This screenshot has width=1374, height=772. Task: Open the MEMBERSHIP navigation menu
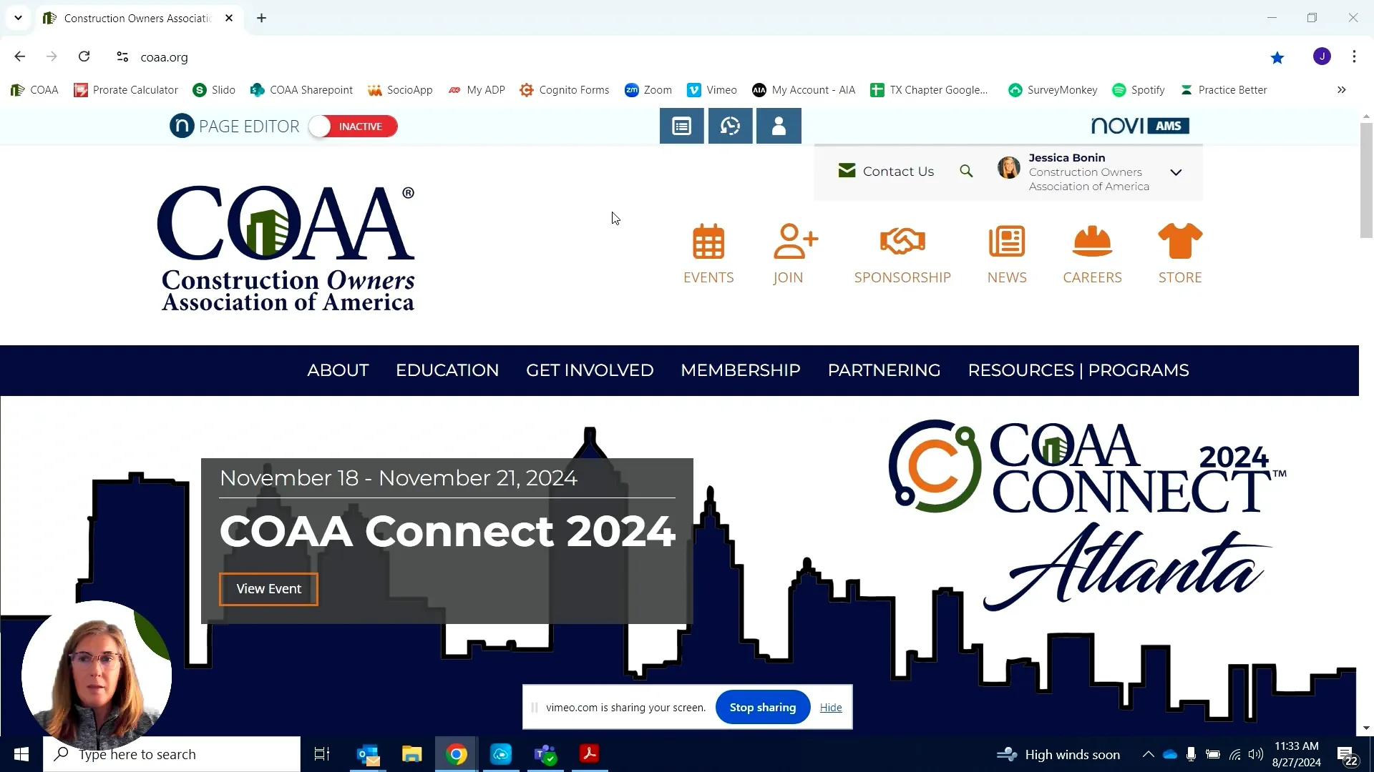(x=740, y=370)
